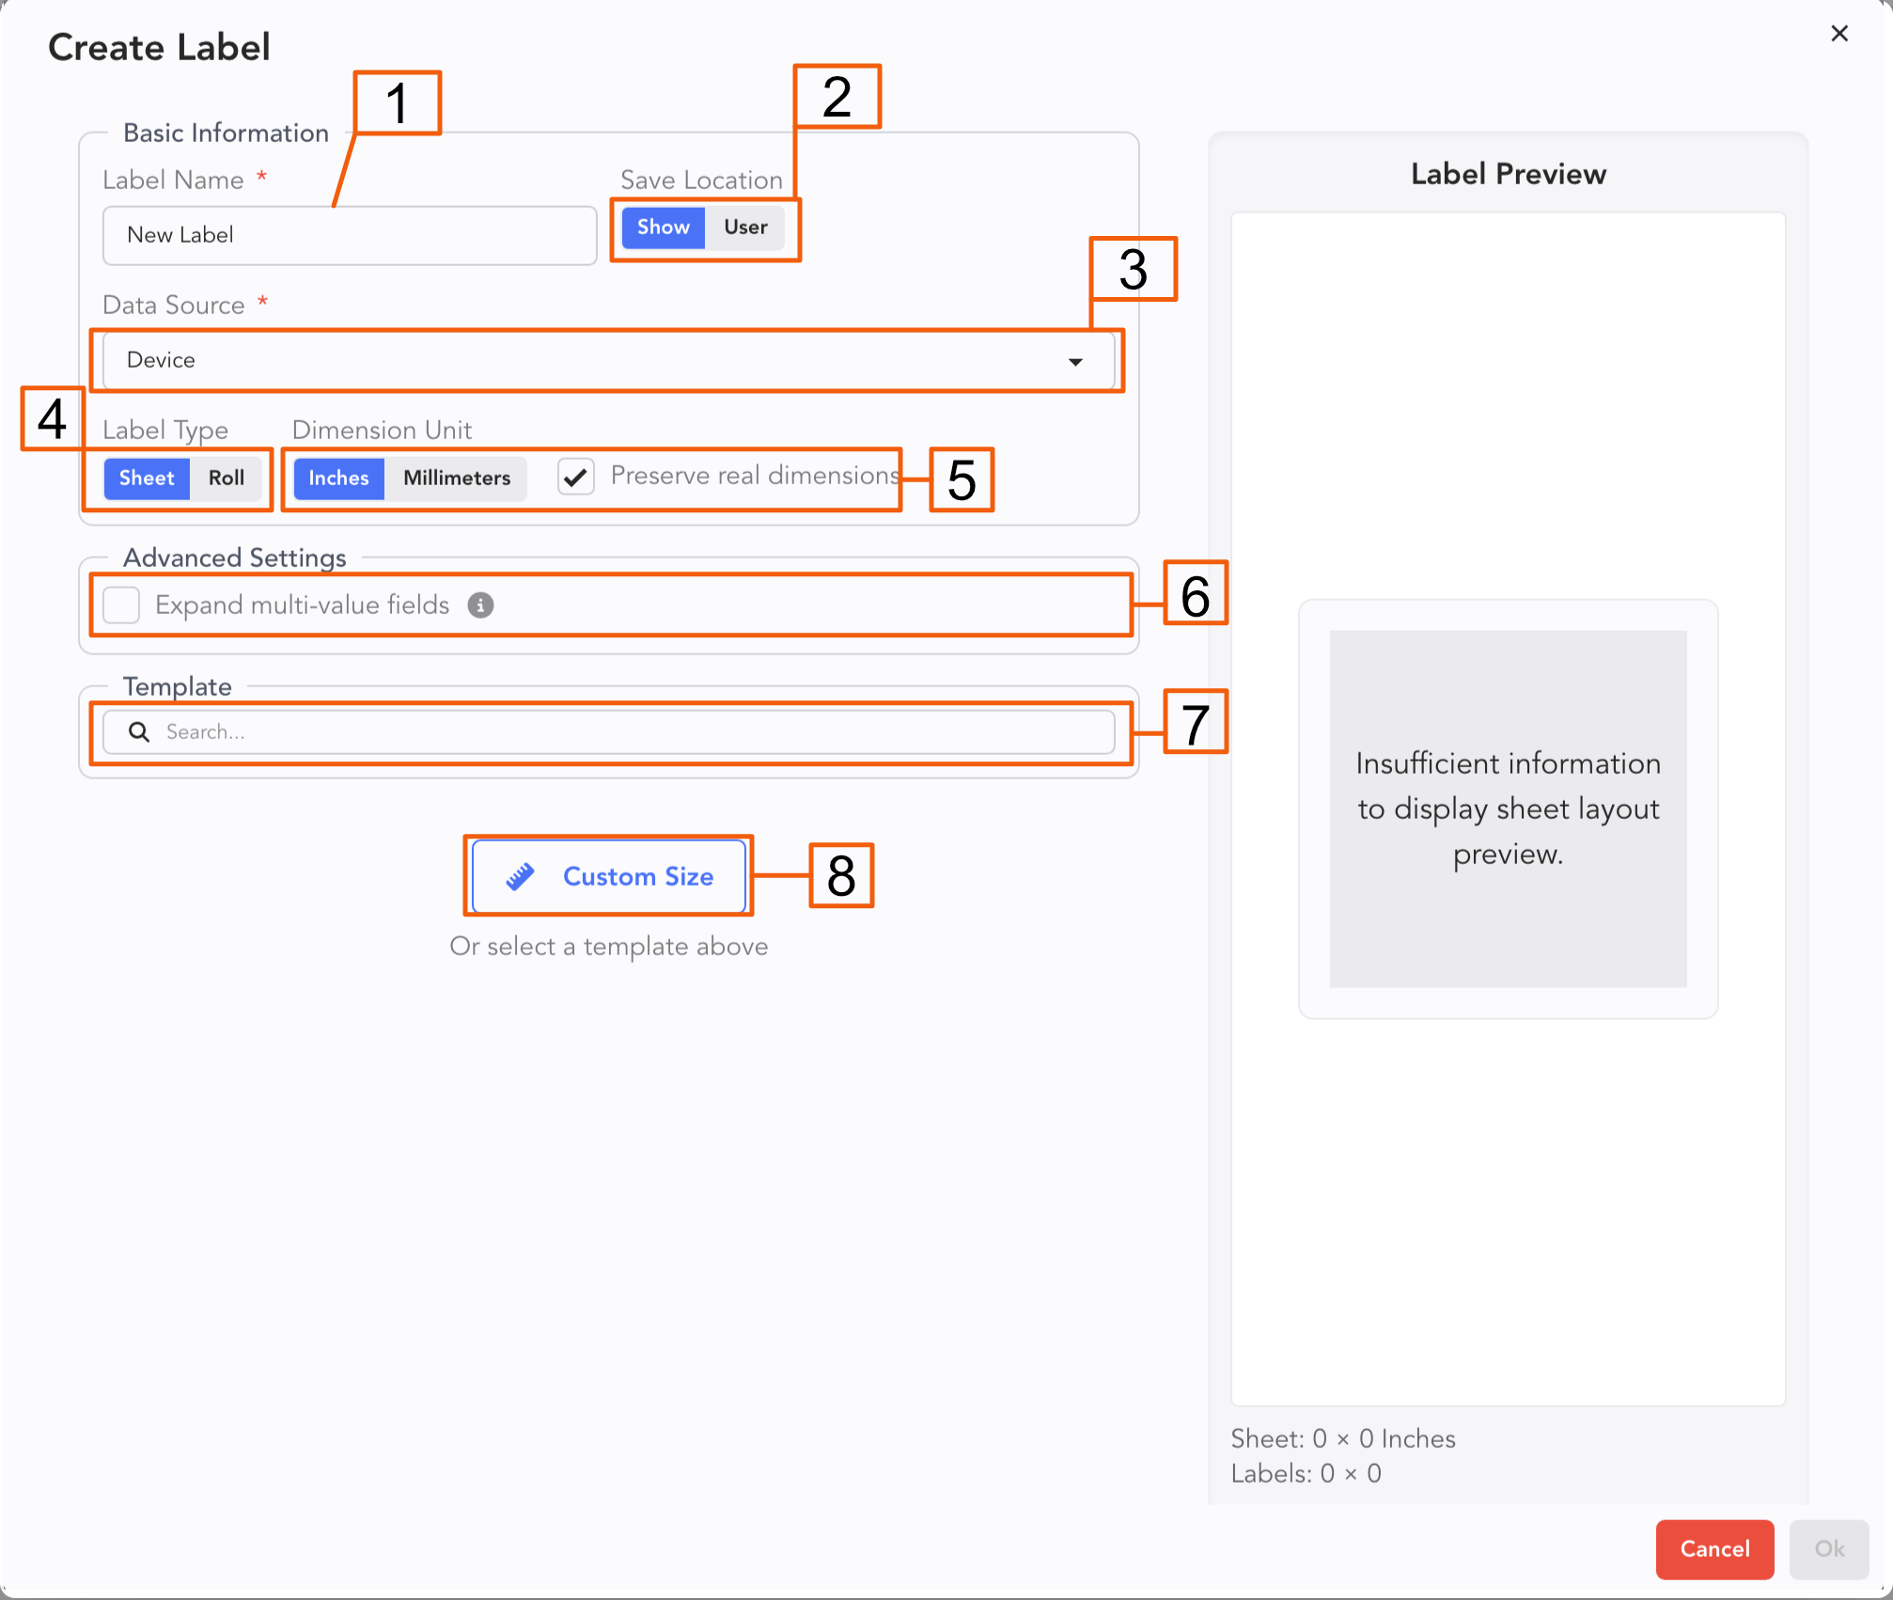This screenshot has height=1600, width=1893.
Task: Enable Expand multi-value fields checkbox
Action: pos(122,605)
